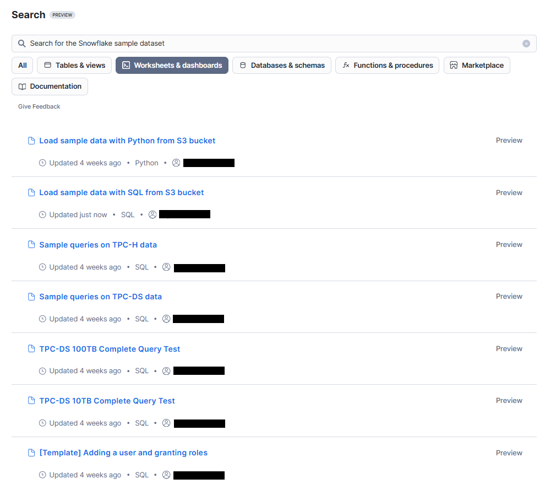
Task: Preview the 'TPC-DS 100TB Complete Query Test' worksheet
Action: pos(509,348)
